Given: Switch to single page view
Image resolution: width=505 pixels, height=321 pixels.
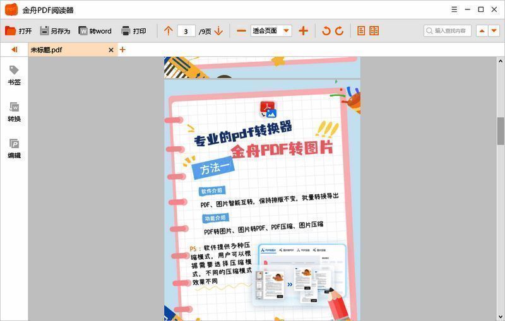Looking at the screenshot, I should point(361,31).
